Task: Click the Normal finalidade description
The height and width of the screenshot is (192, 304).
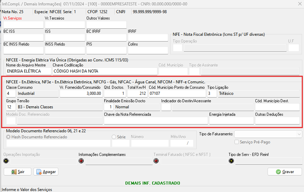Action: click(122, 107)
